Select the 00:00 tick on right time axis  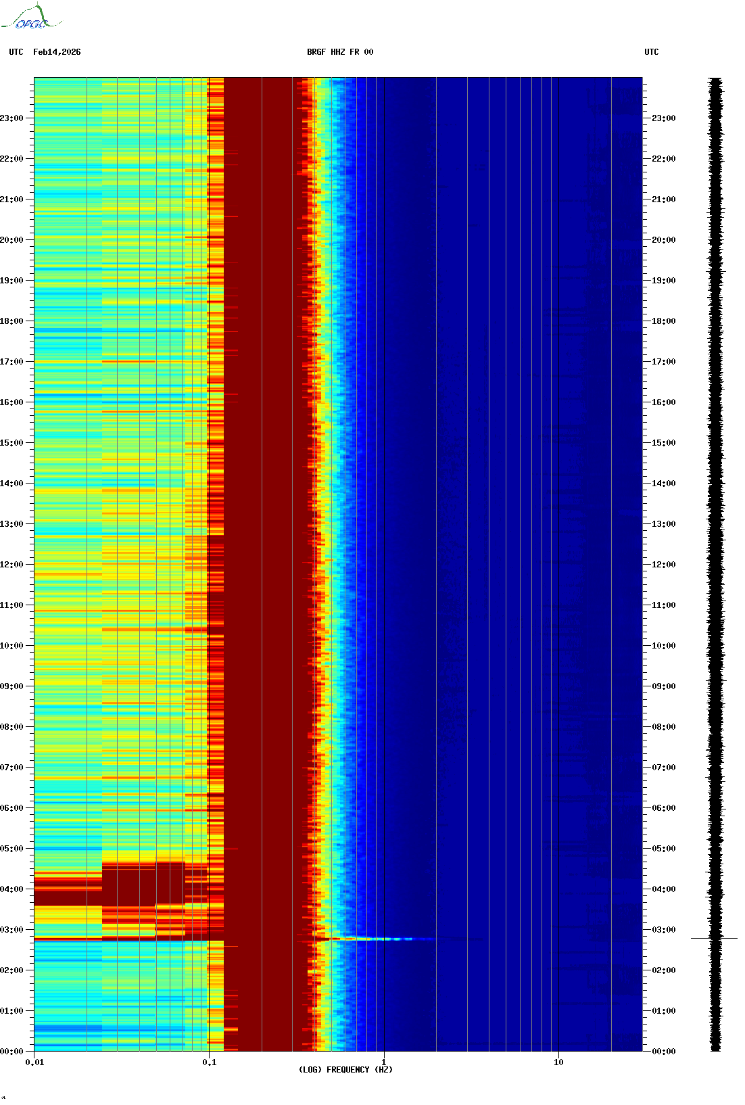tap(663, 1052)
